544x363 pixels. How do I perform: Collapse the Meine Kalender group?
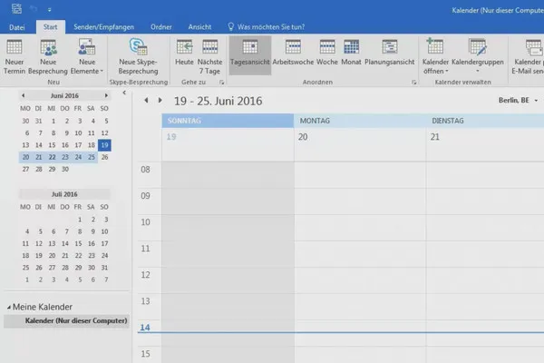click(9, 308)
